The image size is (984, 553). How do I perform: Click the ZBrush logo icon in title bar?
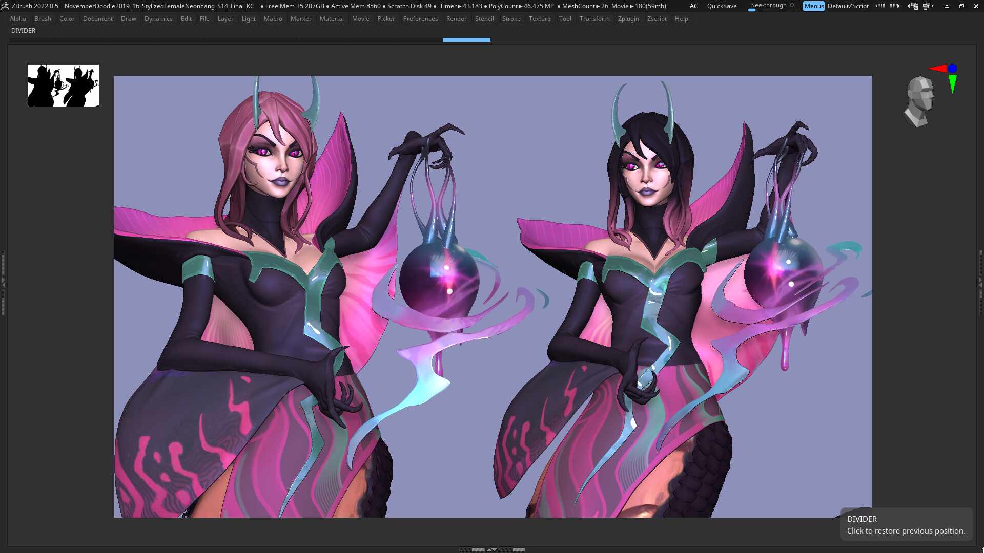tap(5, 6)
